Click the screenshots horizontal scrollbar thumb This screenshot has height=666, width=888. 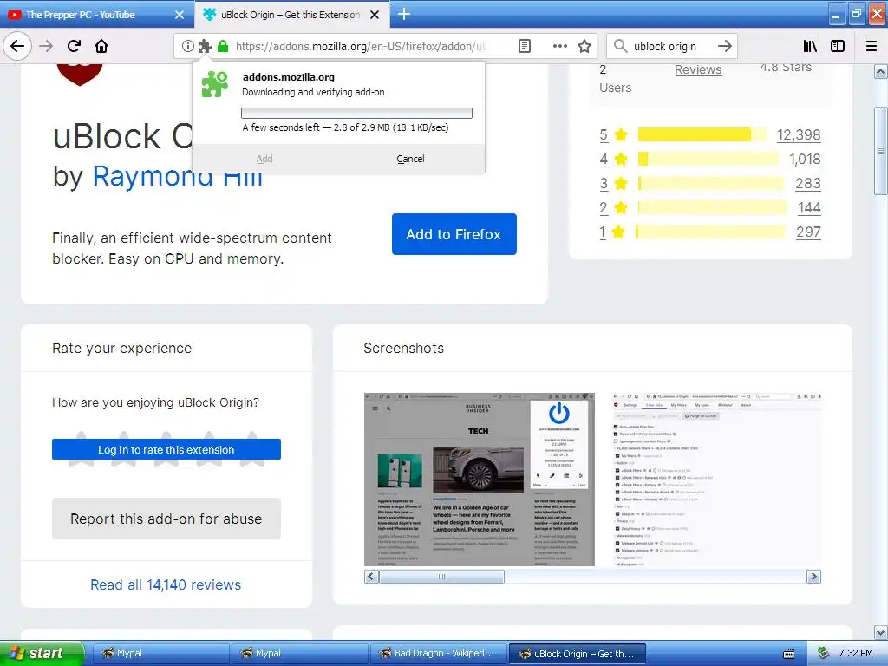pyautogui.click(x=441, y=577)
